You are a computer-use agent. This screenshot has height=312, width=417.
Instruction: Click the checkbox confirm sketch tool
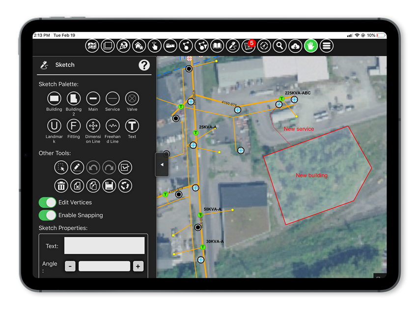(125, 168)
